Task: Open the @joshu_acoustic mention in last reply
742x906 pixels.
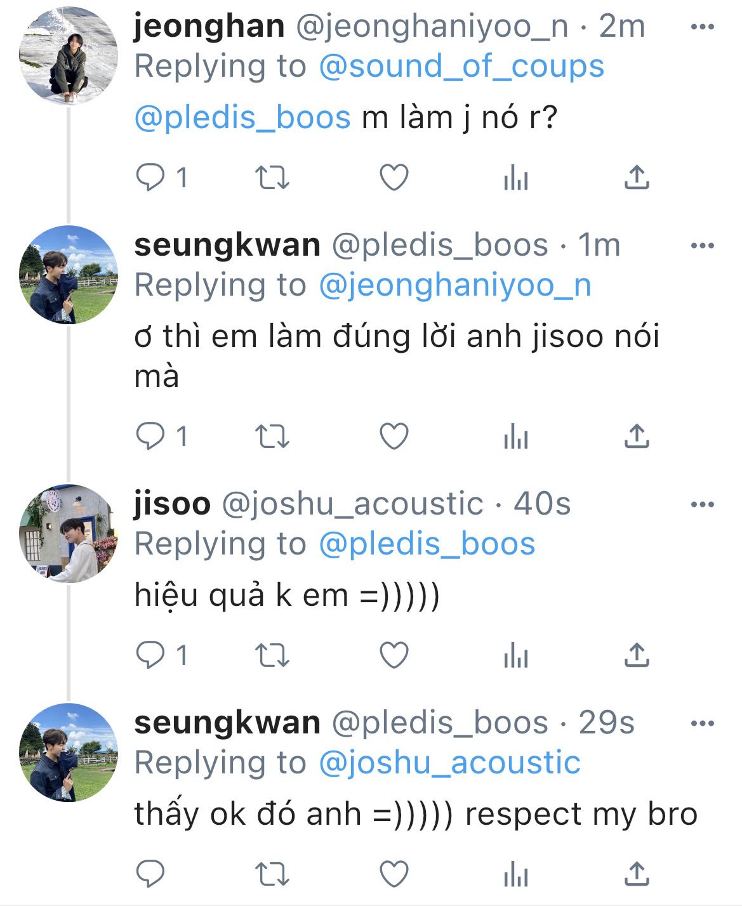Action: pyautogui.click(x=449, y=763)
